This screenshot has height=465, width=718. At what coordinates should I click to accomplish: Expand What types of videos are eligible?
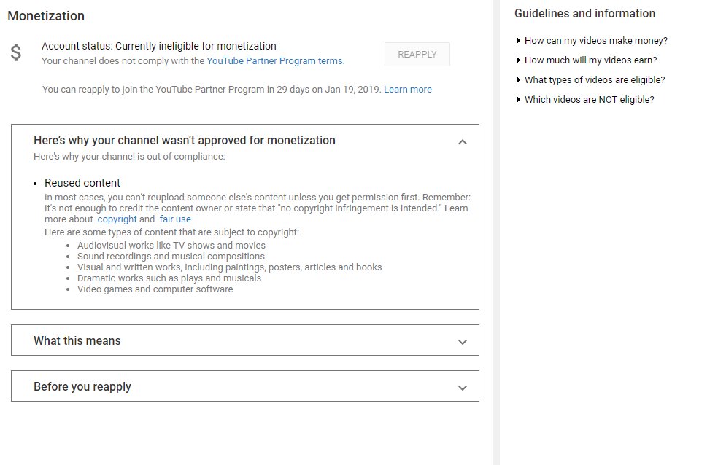(590, 79)
